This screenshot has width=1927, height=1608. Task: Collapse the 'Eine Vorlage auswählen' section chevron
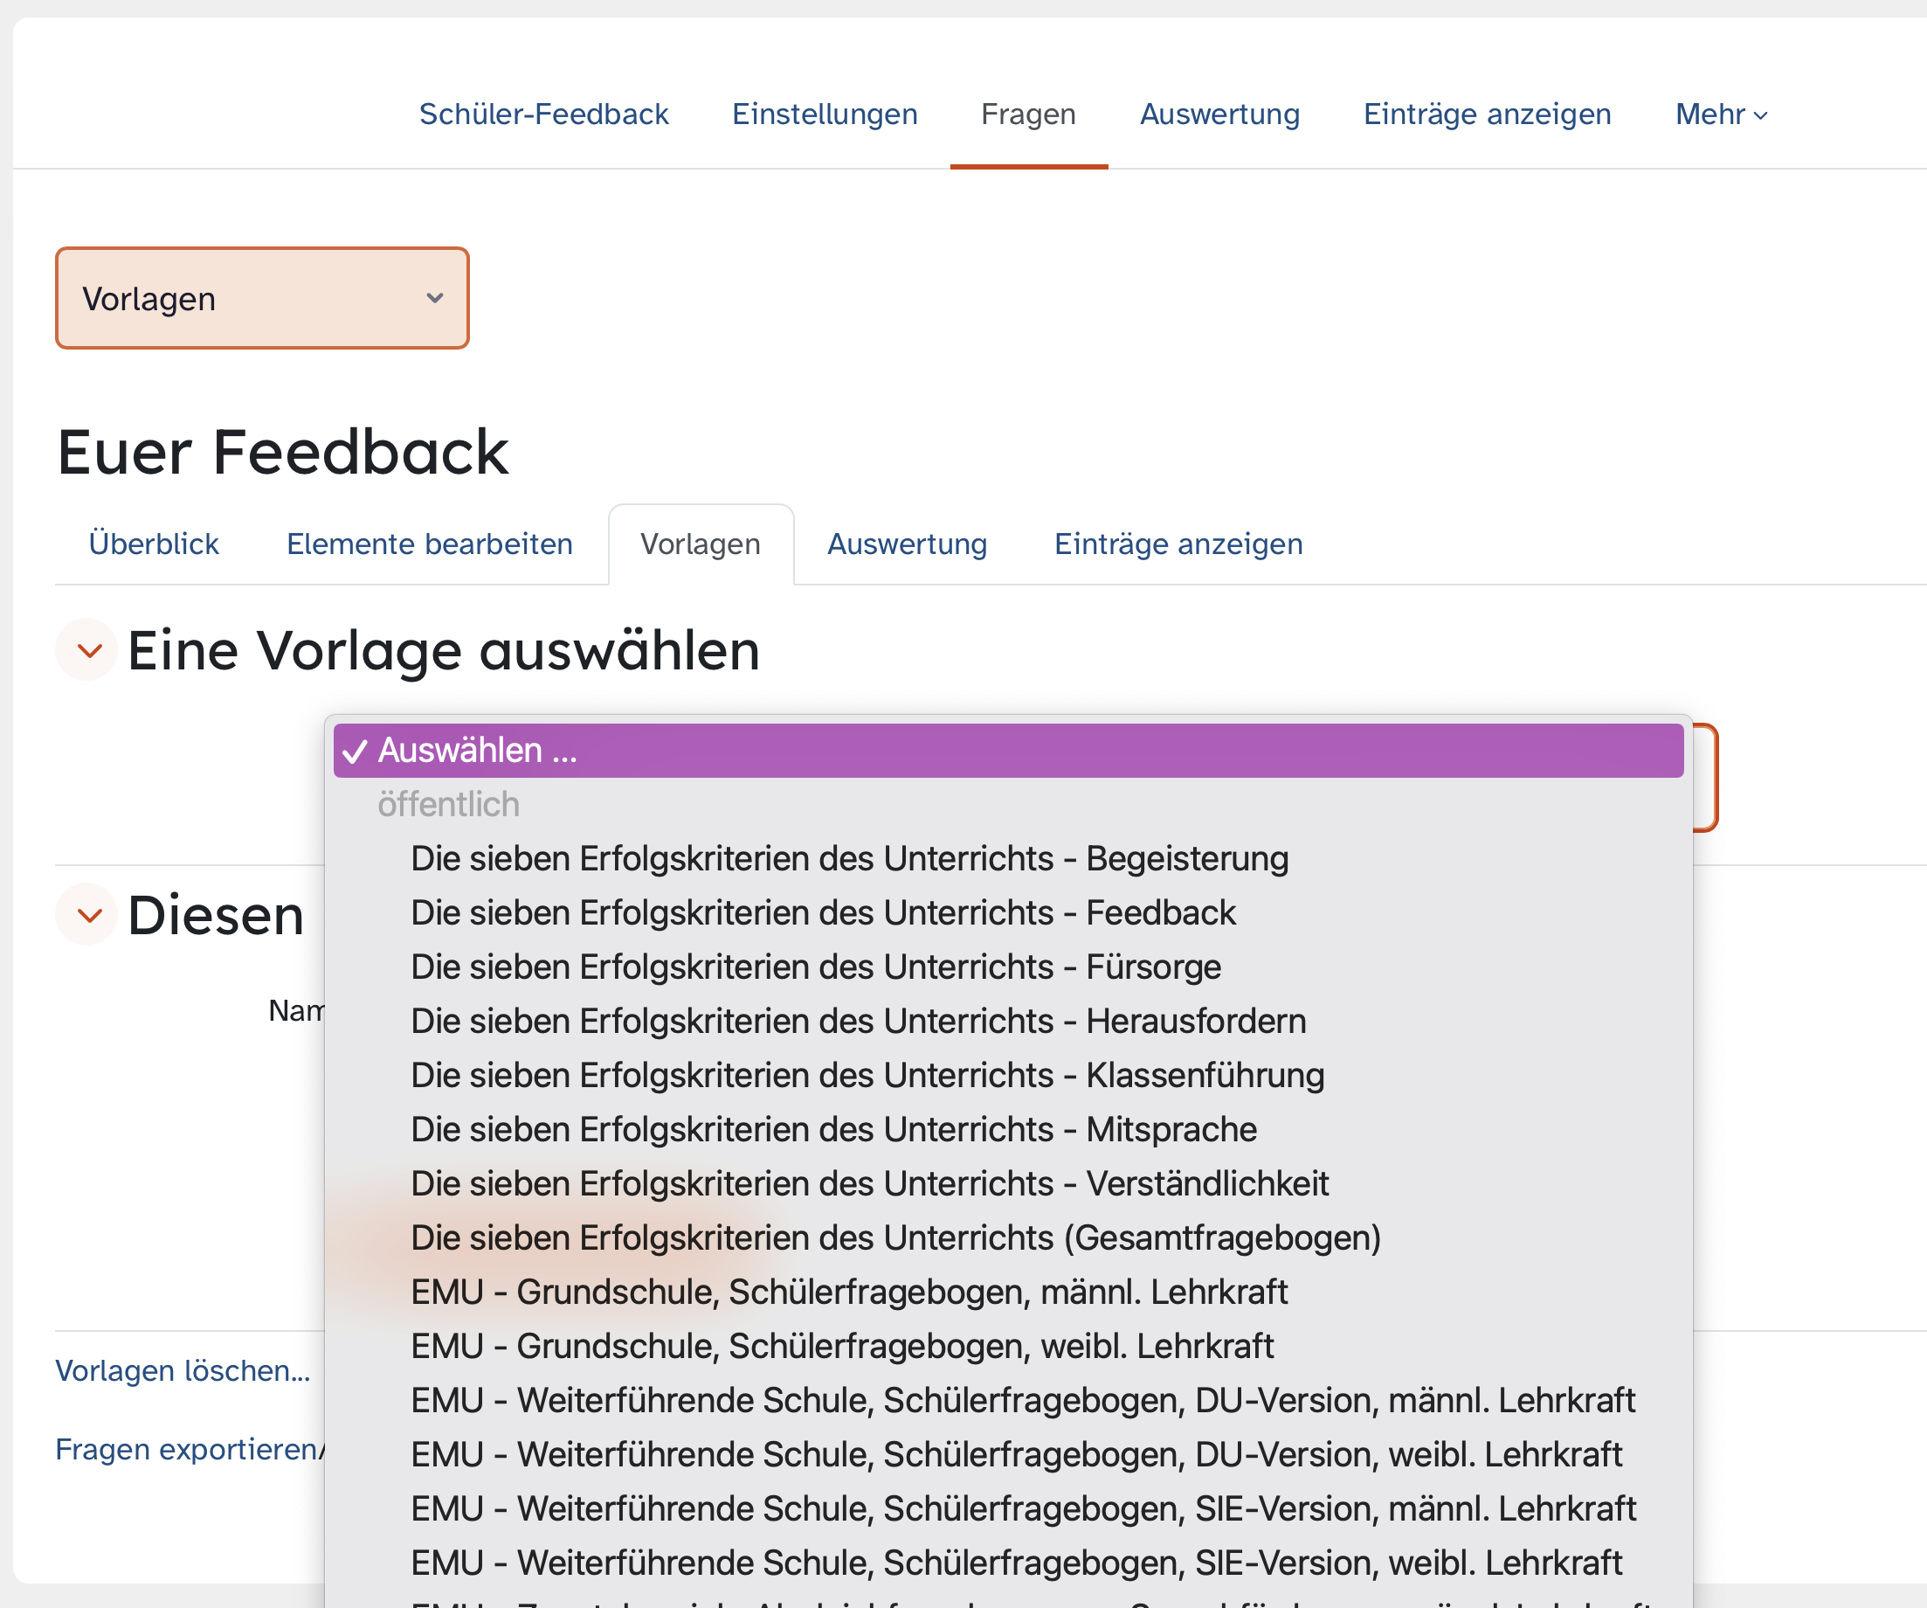pyautogui.click(x=88, y=651)
